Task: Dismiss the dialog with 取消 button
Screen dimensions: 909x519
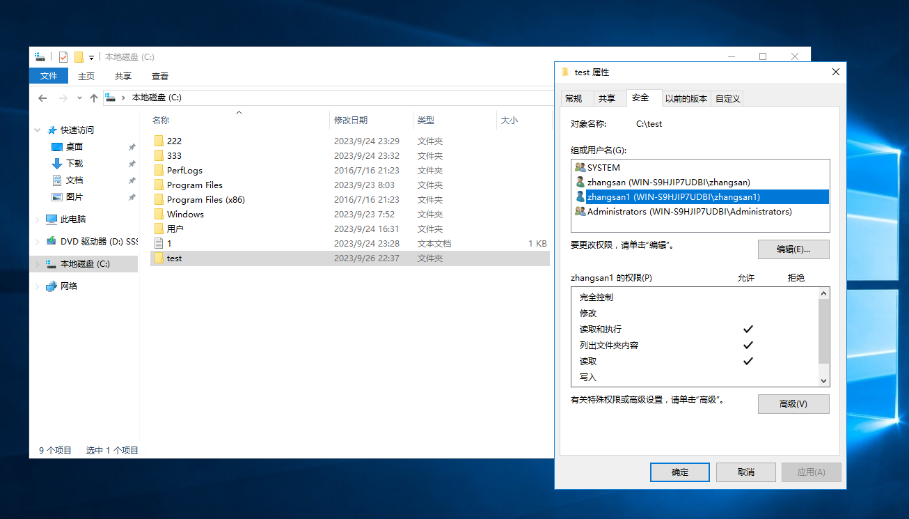Action: click(745, 472)
